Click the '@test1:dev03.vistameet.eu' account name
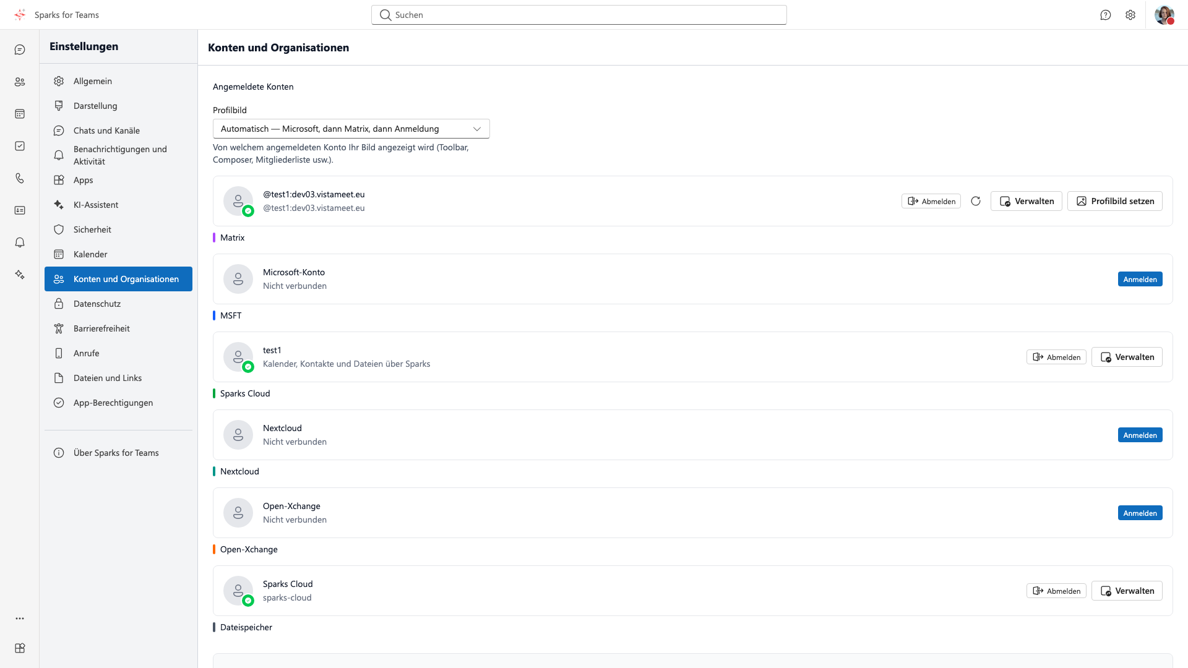 (314, 194)
